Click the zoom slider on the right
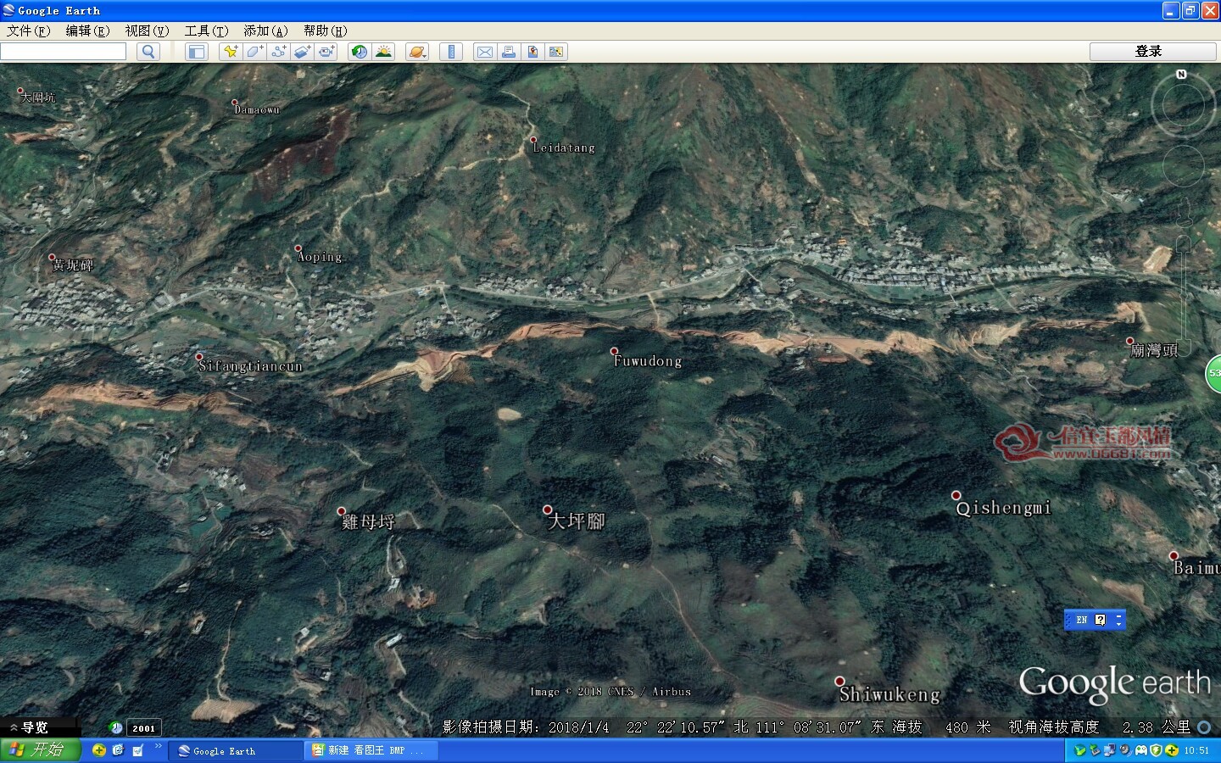Screen dimensions: 1221x763 coord(1184,297)
